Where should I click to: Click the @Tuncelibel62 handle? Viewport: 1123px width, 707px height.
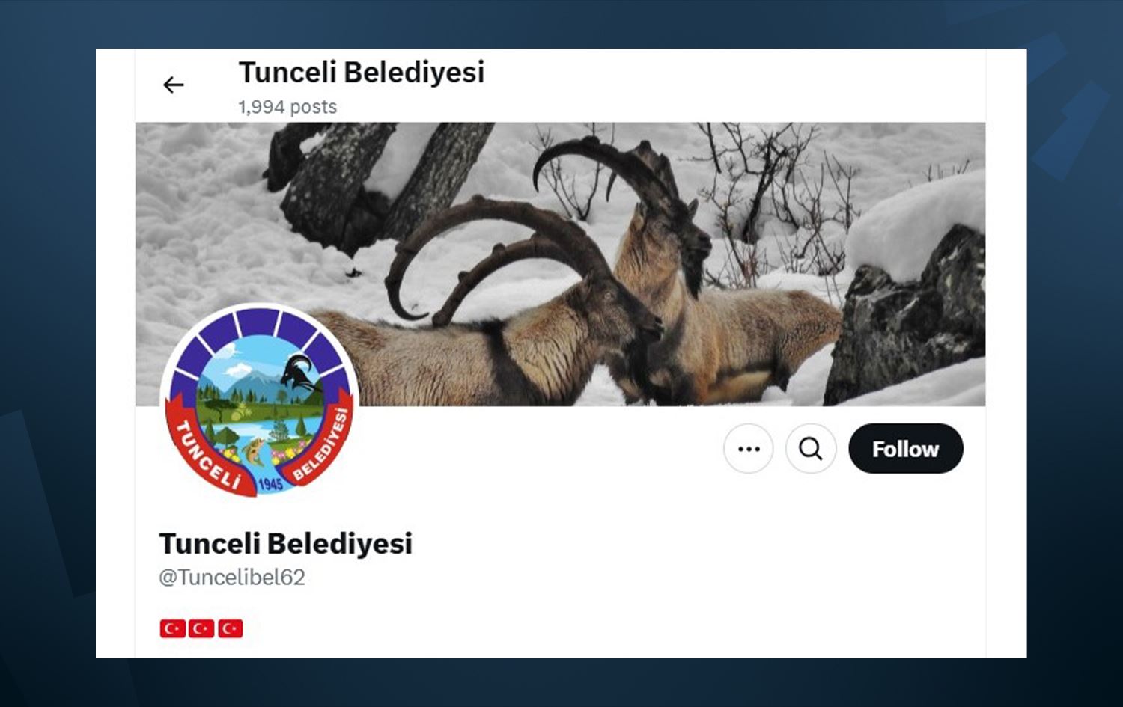click(x=232, y=578)
